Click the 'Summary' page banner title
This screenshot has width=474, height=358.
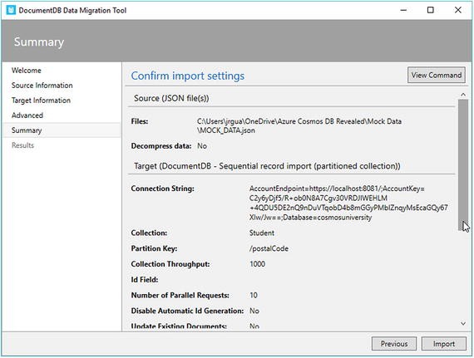click(x=39, y=42)
